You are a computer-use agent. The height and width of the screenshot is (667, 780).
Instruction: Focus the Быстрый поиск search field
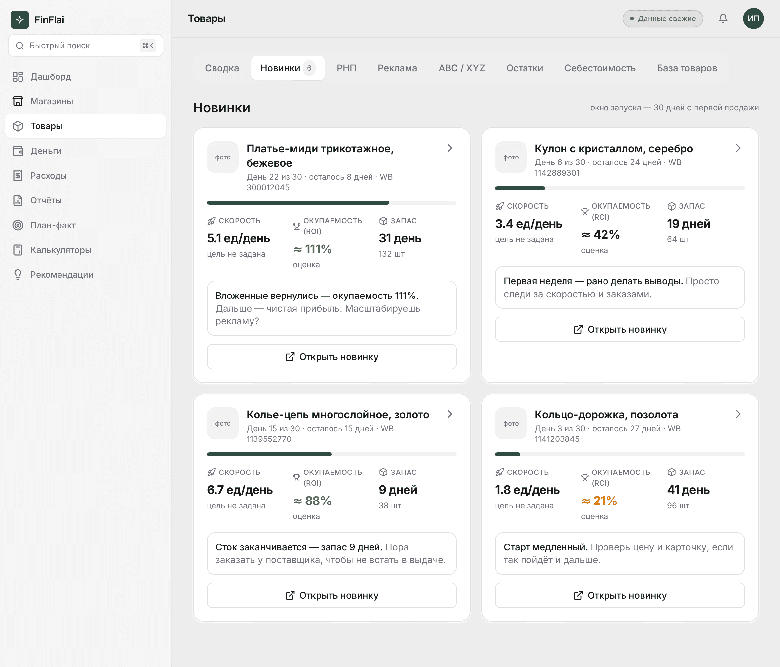86,46
